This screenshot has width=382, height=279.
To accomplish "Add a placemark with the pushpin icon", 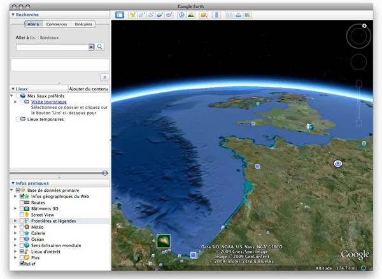I will click(x=132, y=15).
